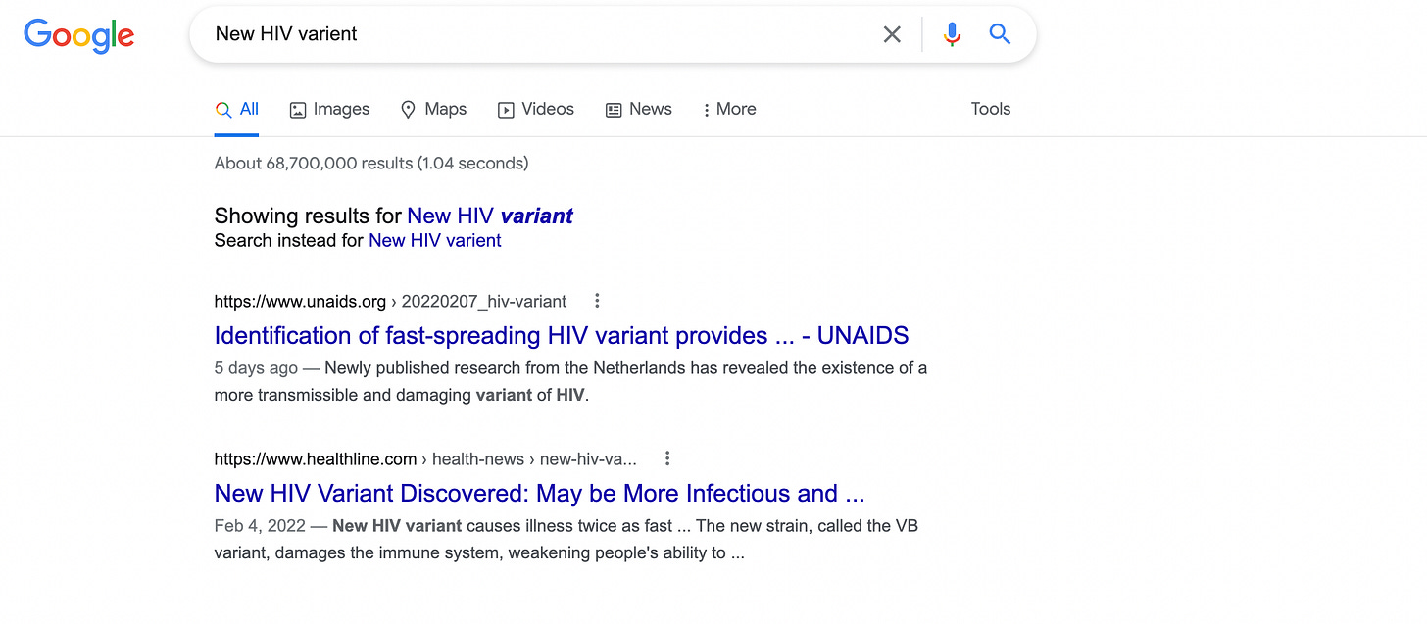Click the unaids.org URL breadcrumb
The height and width of the screenshot is (624, 1427).
tap(390, 301)
